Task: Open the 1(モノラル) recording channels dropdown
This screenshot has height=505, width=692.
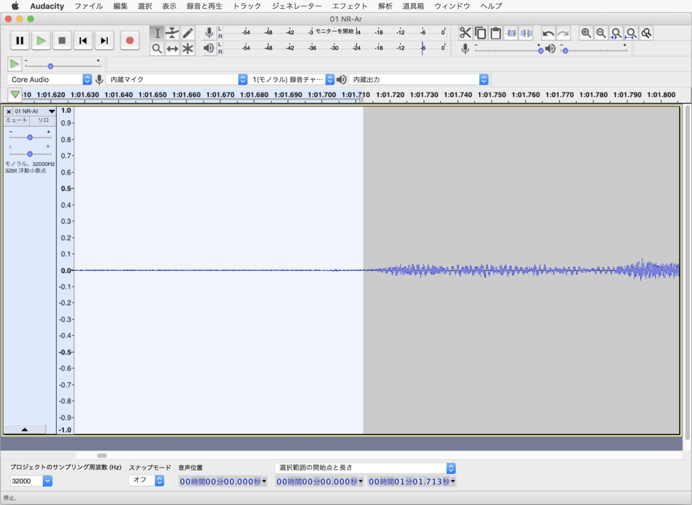Action: click(x=292, y=80)
